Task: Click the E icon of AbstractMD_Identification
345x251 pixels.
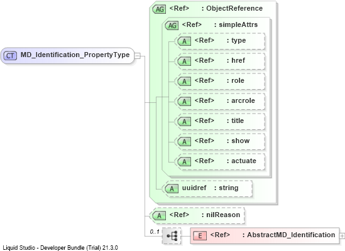Action: [x=200, y=236]
